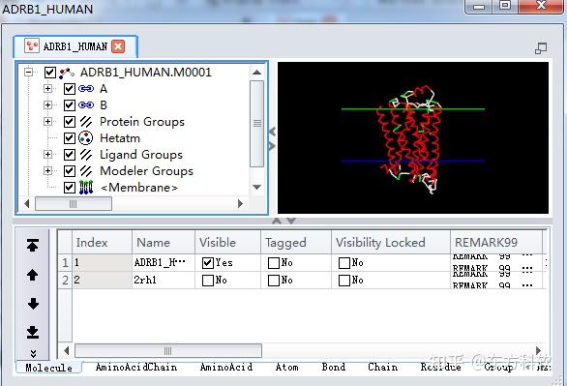Expand chain B node
567x386 pixels.
(x=47, y=105)
